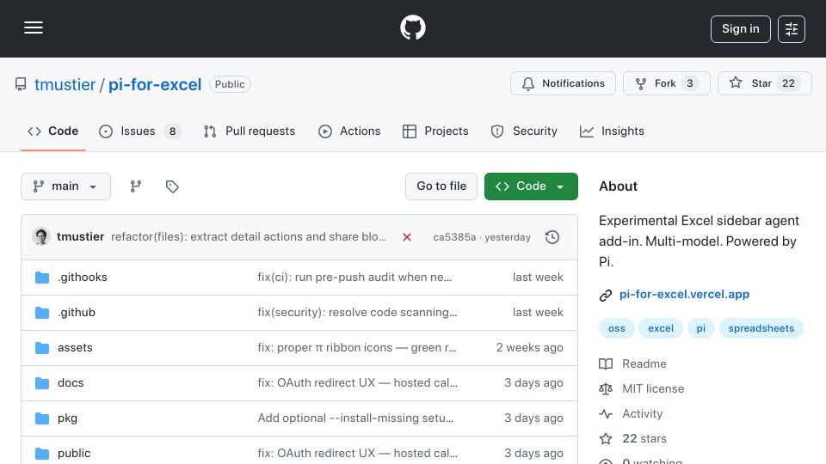The width and height of the screenshot is (826, 464).
Task: Star the pi-for-excel repository
Action: click(764, 83)
